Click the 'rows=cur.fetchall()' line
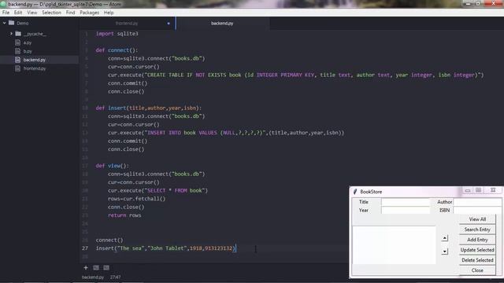The width and height of the screenshot is (504, 283). [x=137, y=199]
